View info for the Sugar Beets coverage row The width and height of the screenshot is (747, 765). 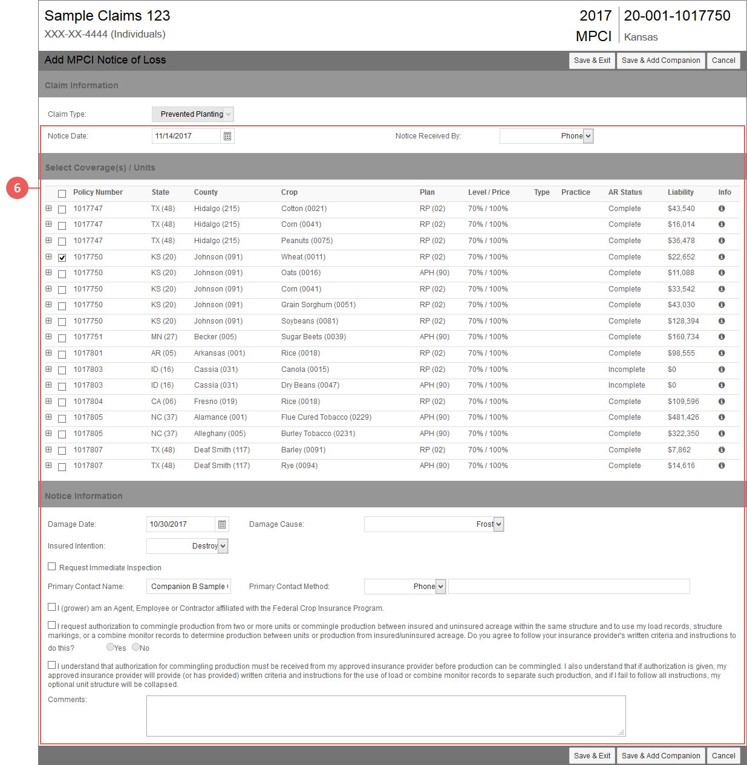pos(722,337)
